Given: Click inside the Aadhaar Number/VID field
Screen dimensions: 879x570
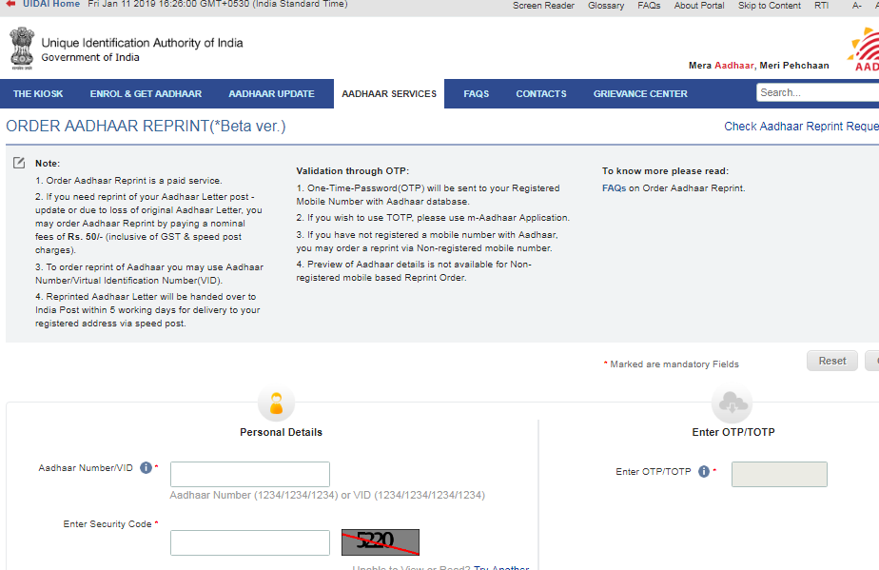Looking at the screenshot, I should coord(249,473).
